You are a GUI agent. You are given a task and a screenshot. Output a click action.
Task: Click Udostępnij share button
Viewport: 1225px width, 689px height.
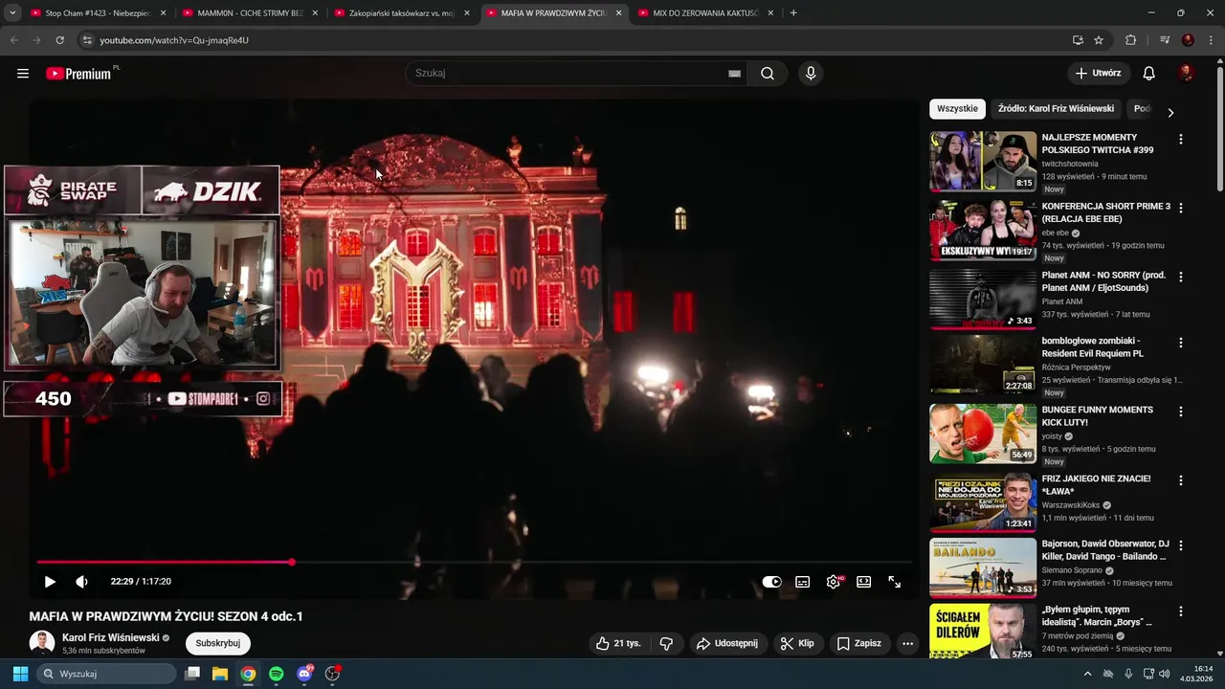(x=726, y=643)
